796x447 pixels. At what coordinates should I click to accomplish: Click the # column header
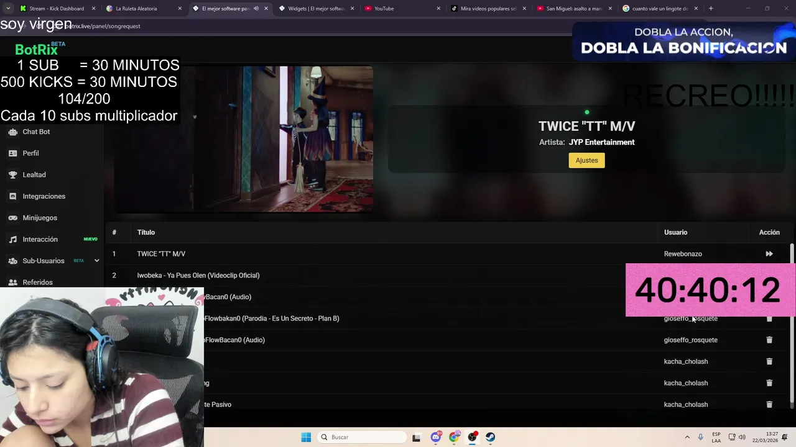[114, 232]
